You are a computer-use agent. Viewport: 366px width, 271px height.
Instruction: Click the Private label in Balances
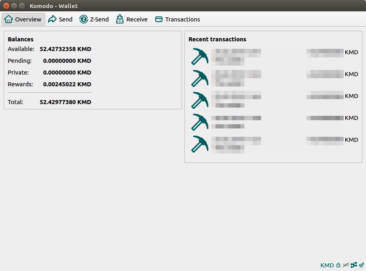pyautogui.click(x=18, y=73)
